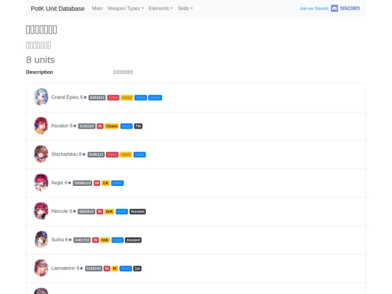Screen dimensions: 392x294
Task: Click Suiha's dark Ancient badge
Action: 134,240
